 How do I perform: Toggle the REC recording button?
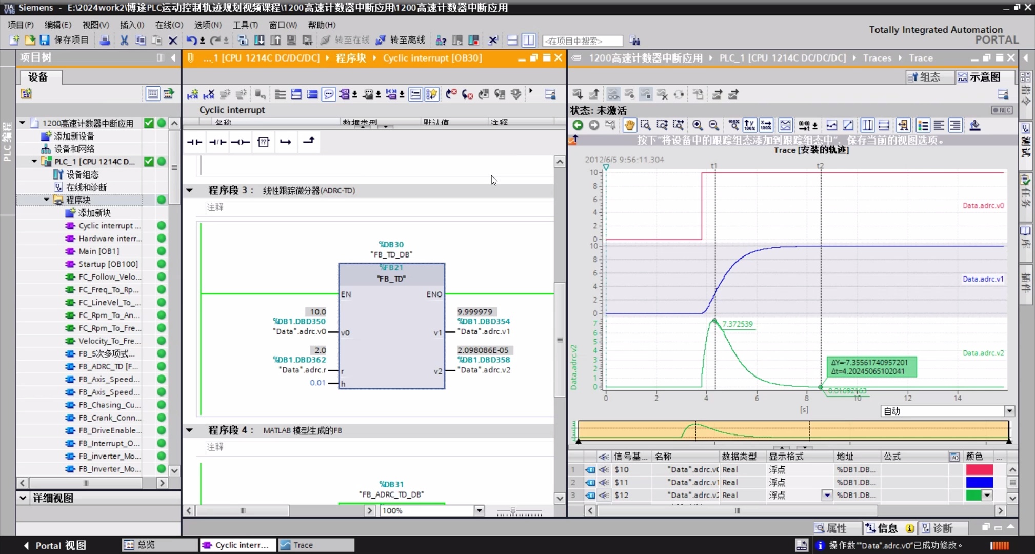(1001, 110)
